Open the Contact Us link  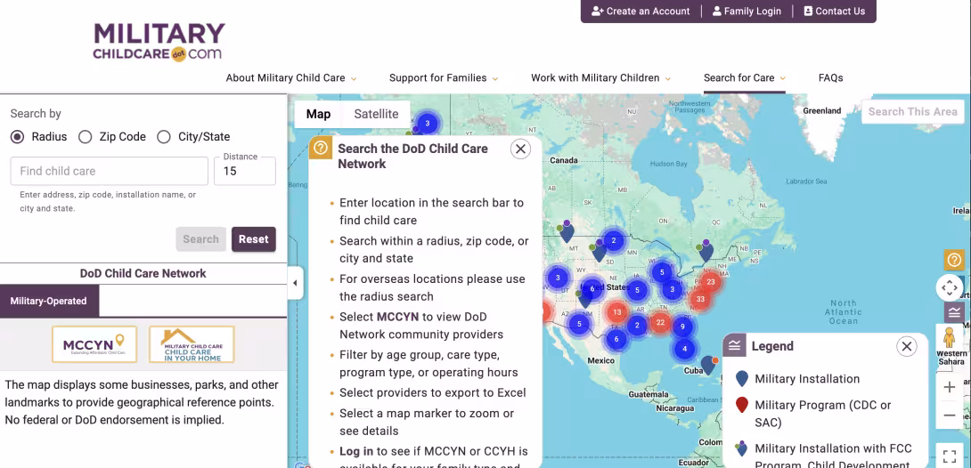(x=834, y=12)
